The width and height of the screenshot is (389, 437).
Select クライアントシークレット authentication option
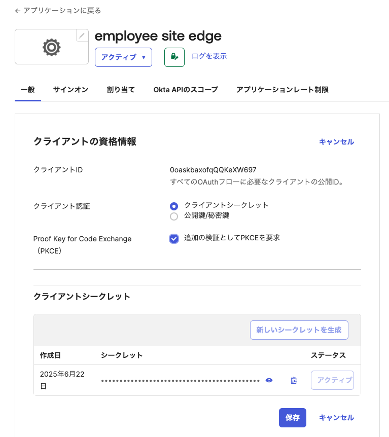coord(173,206)
